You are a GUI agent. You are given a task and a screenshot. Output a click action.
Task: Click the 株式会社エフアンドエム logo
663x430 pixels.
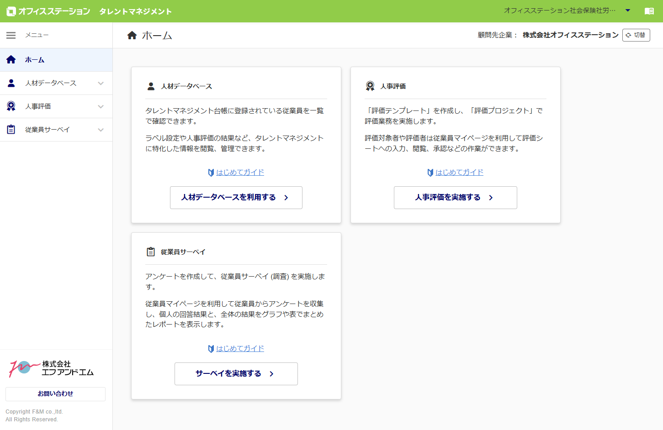pyautogui.click(x=51, y=369)
